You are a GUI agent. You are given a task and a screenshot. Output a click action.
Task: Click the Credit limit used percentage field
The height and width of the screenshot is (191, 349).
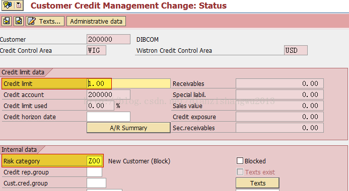[x=100, y=106]
